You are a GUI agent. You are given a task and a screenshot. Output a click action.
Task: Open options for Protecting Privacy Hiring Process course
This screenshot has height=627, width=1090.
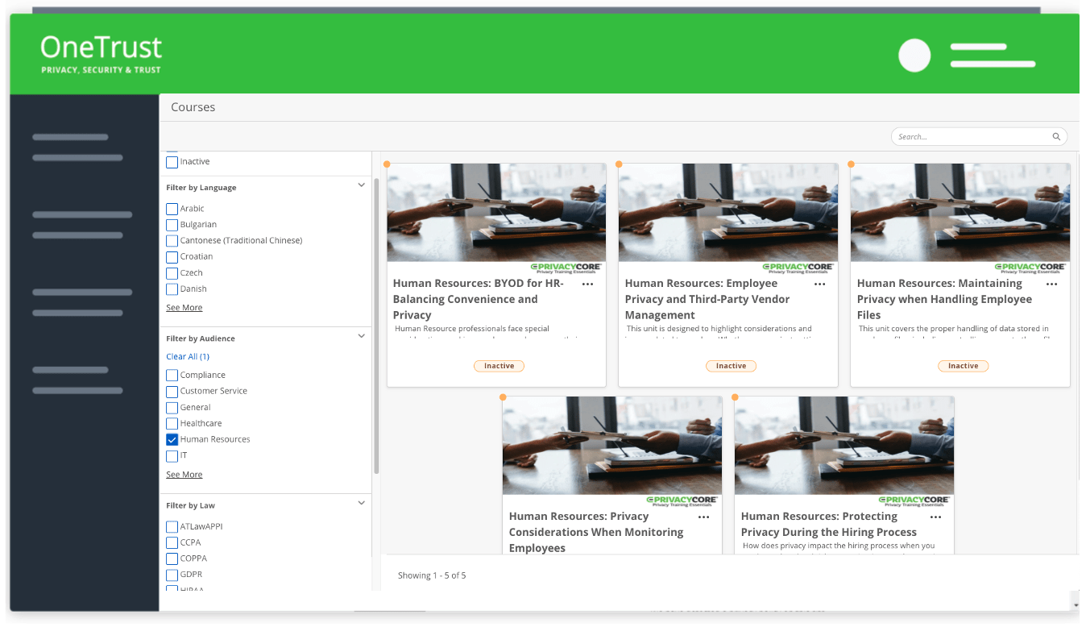pyautogui.click(x=936, y=517)
